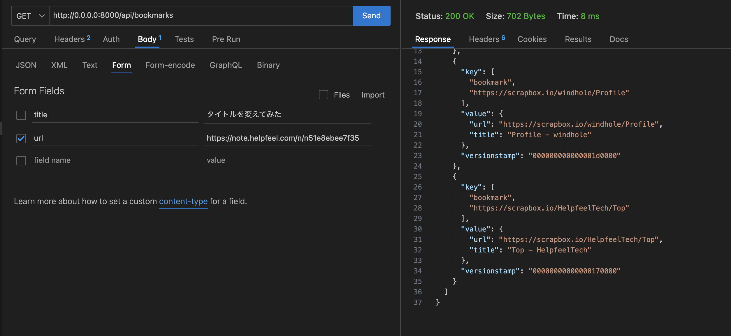
Task: Click the request URL input field
Action: (x=201, y=15)
